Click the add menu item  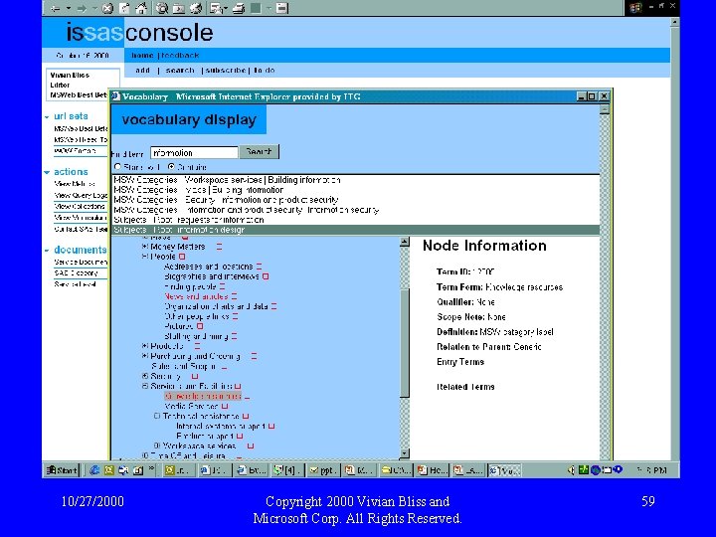point(143,71)
